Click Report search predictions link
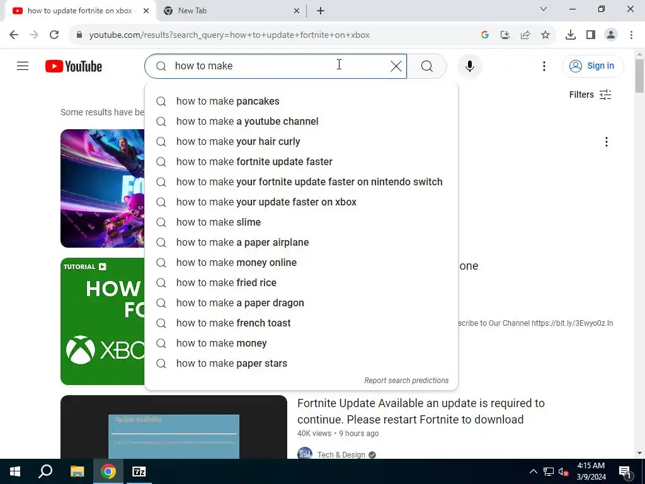The height and width of the screenshot is (484, 645). [x=406, y=381]
